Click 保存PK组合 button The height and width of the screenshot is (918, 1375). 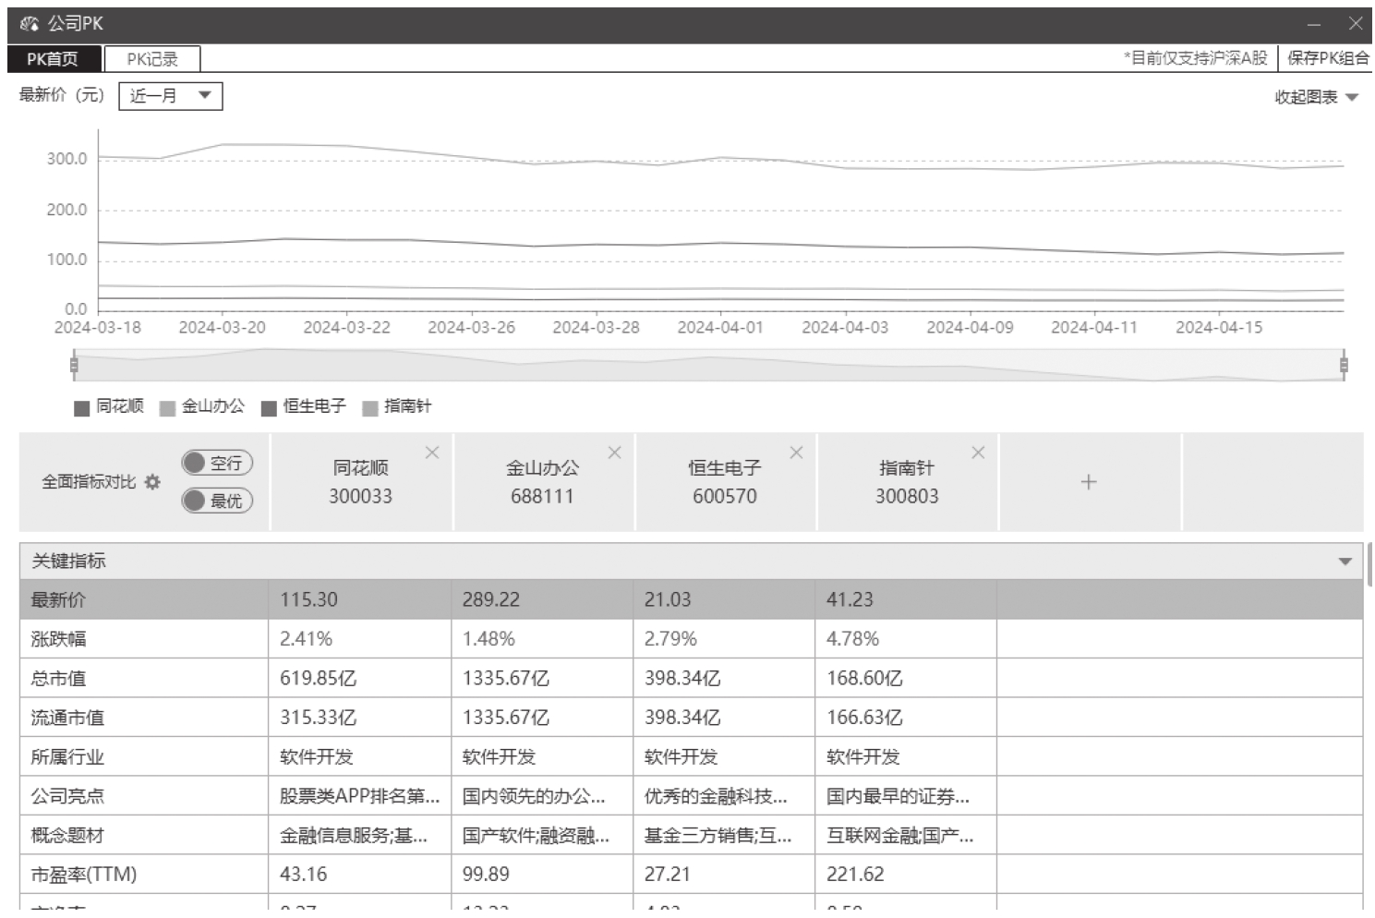tap(1328, 58)
